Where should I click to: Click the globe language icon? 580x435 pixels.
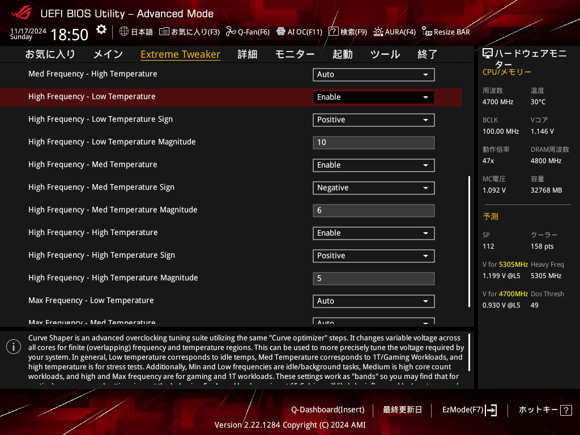[124, 32]
